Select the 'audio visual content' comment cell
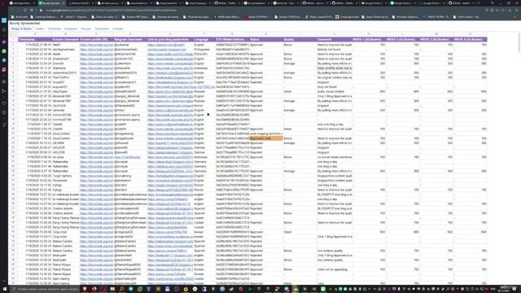Screen dimensions: 521x293 [x=335, y=91]
